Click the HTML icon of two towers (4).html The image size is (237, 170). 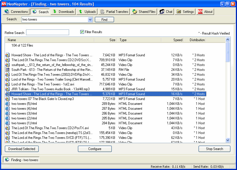point(7,109)
